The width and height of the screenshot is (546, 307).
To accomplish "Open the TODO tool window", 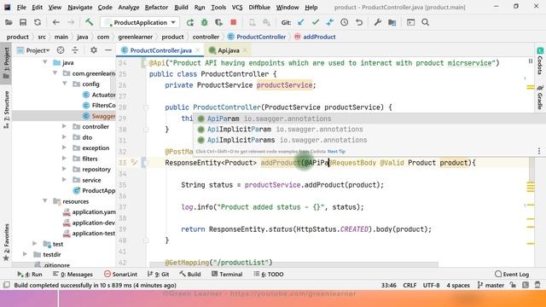I will pyautogui.click(x=269, y=275).
